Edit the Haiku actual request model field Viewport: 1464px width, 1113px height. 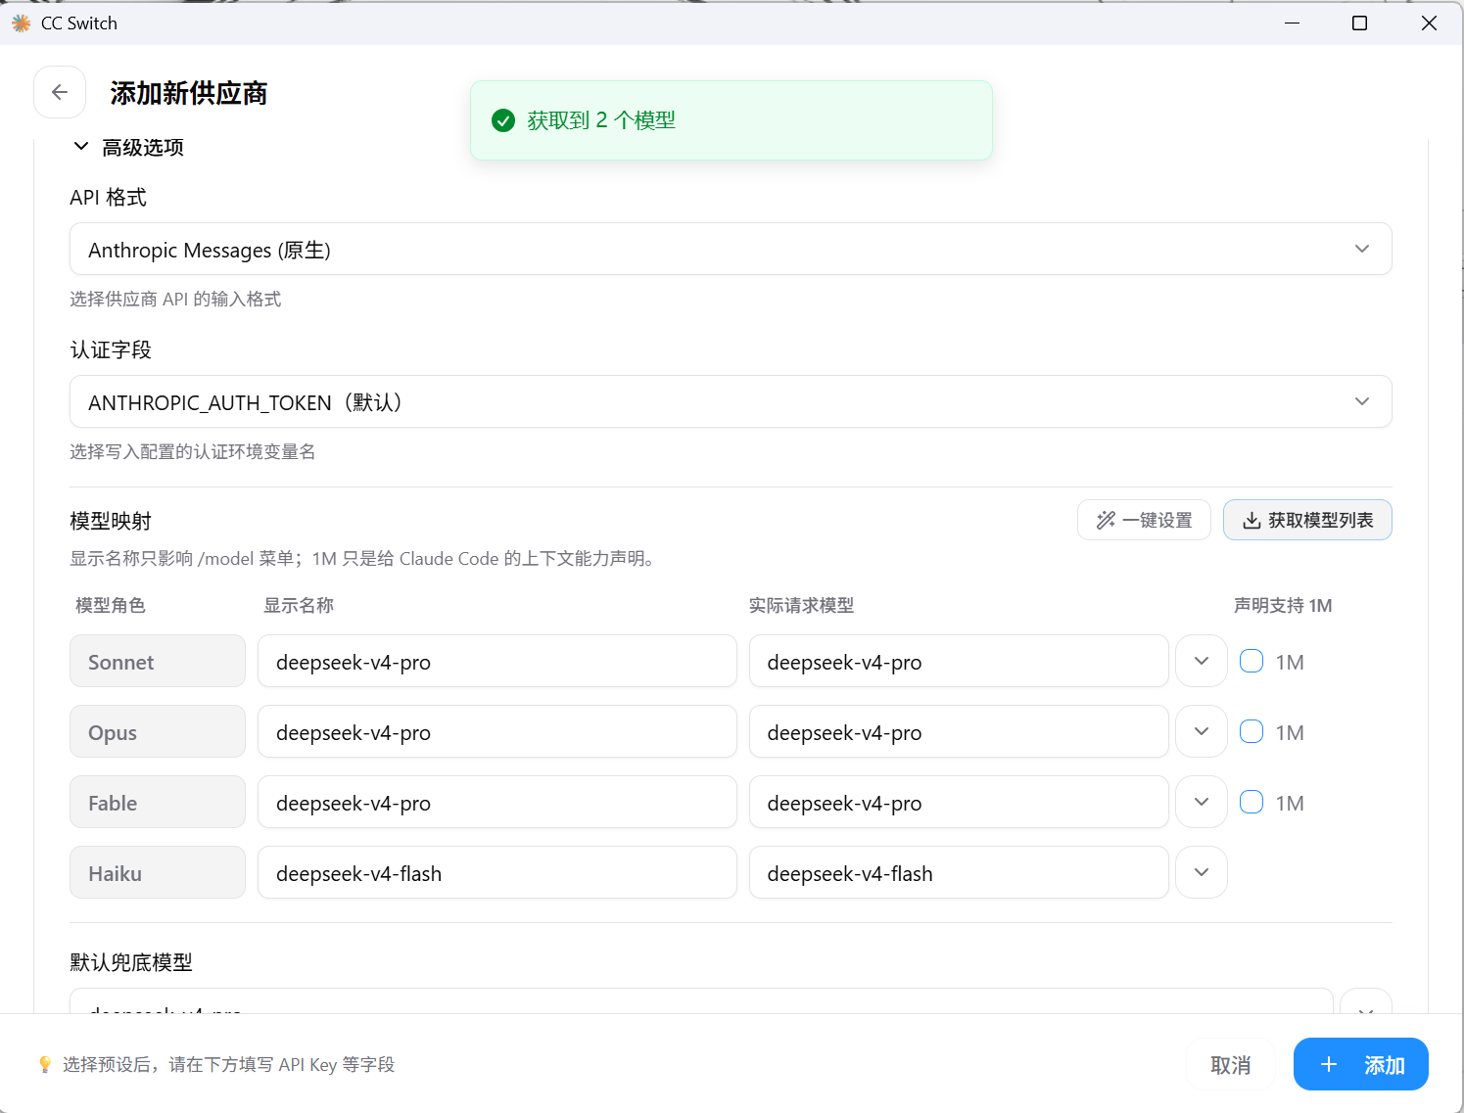(959, 873)
